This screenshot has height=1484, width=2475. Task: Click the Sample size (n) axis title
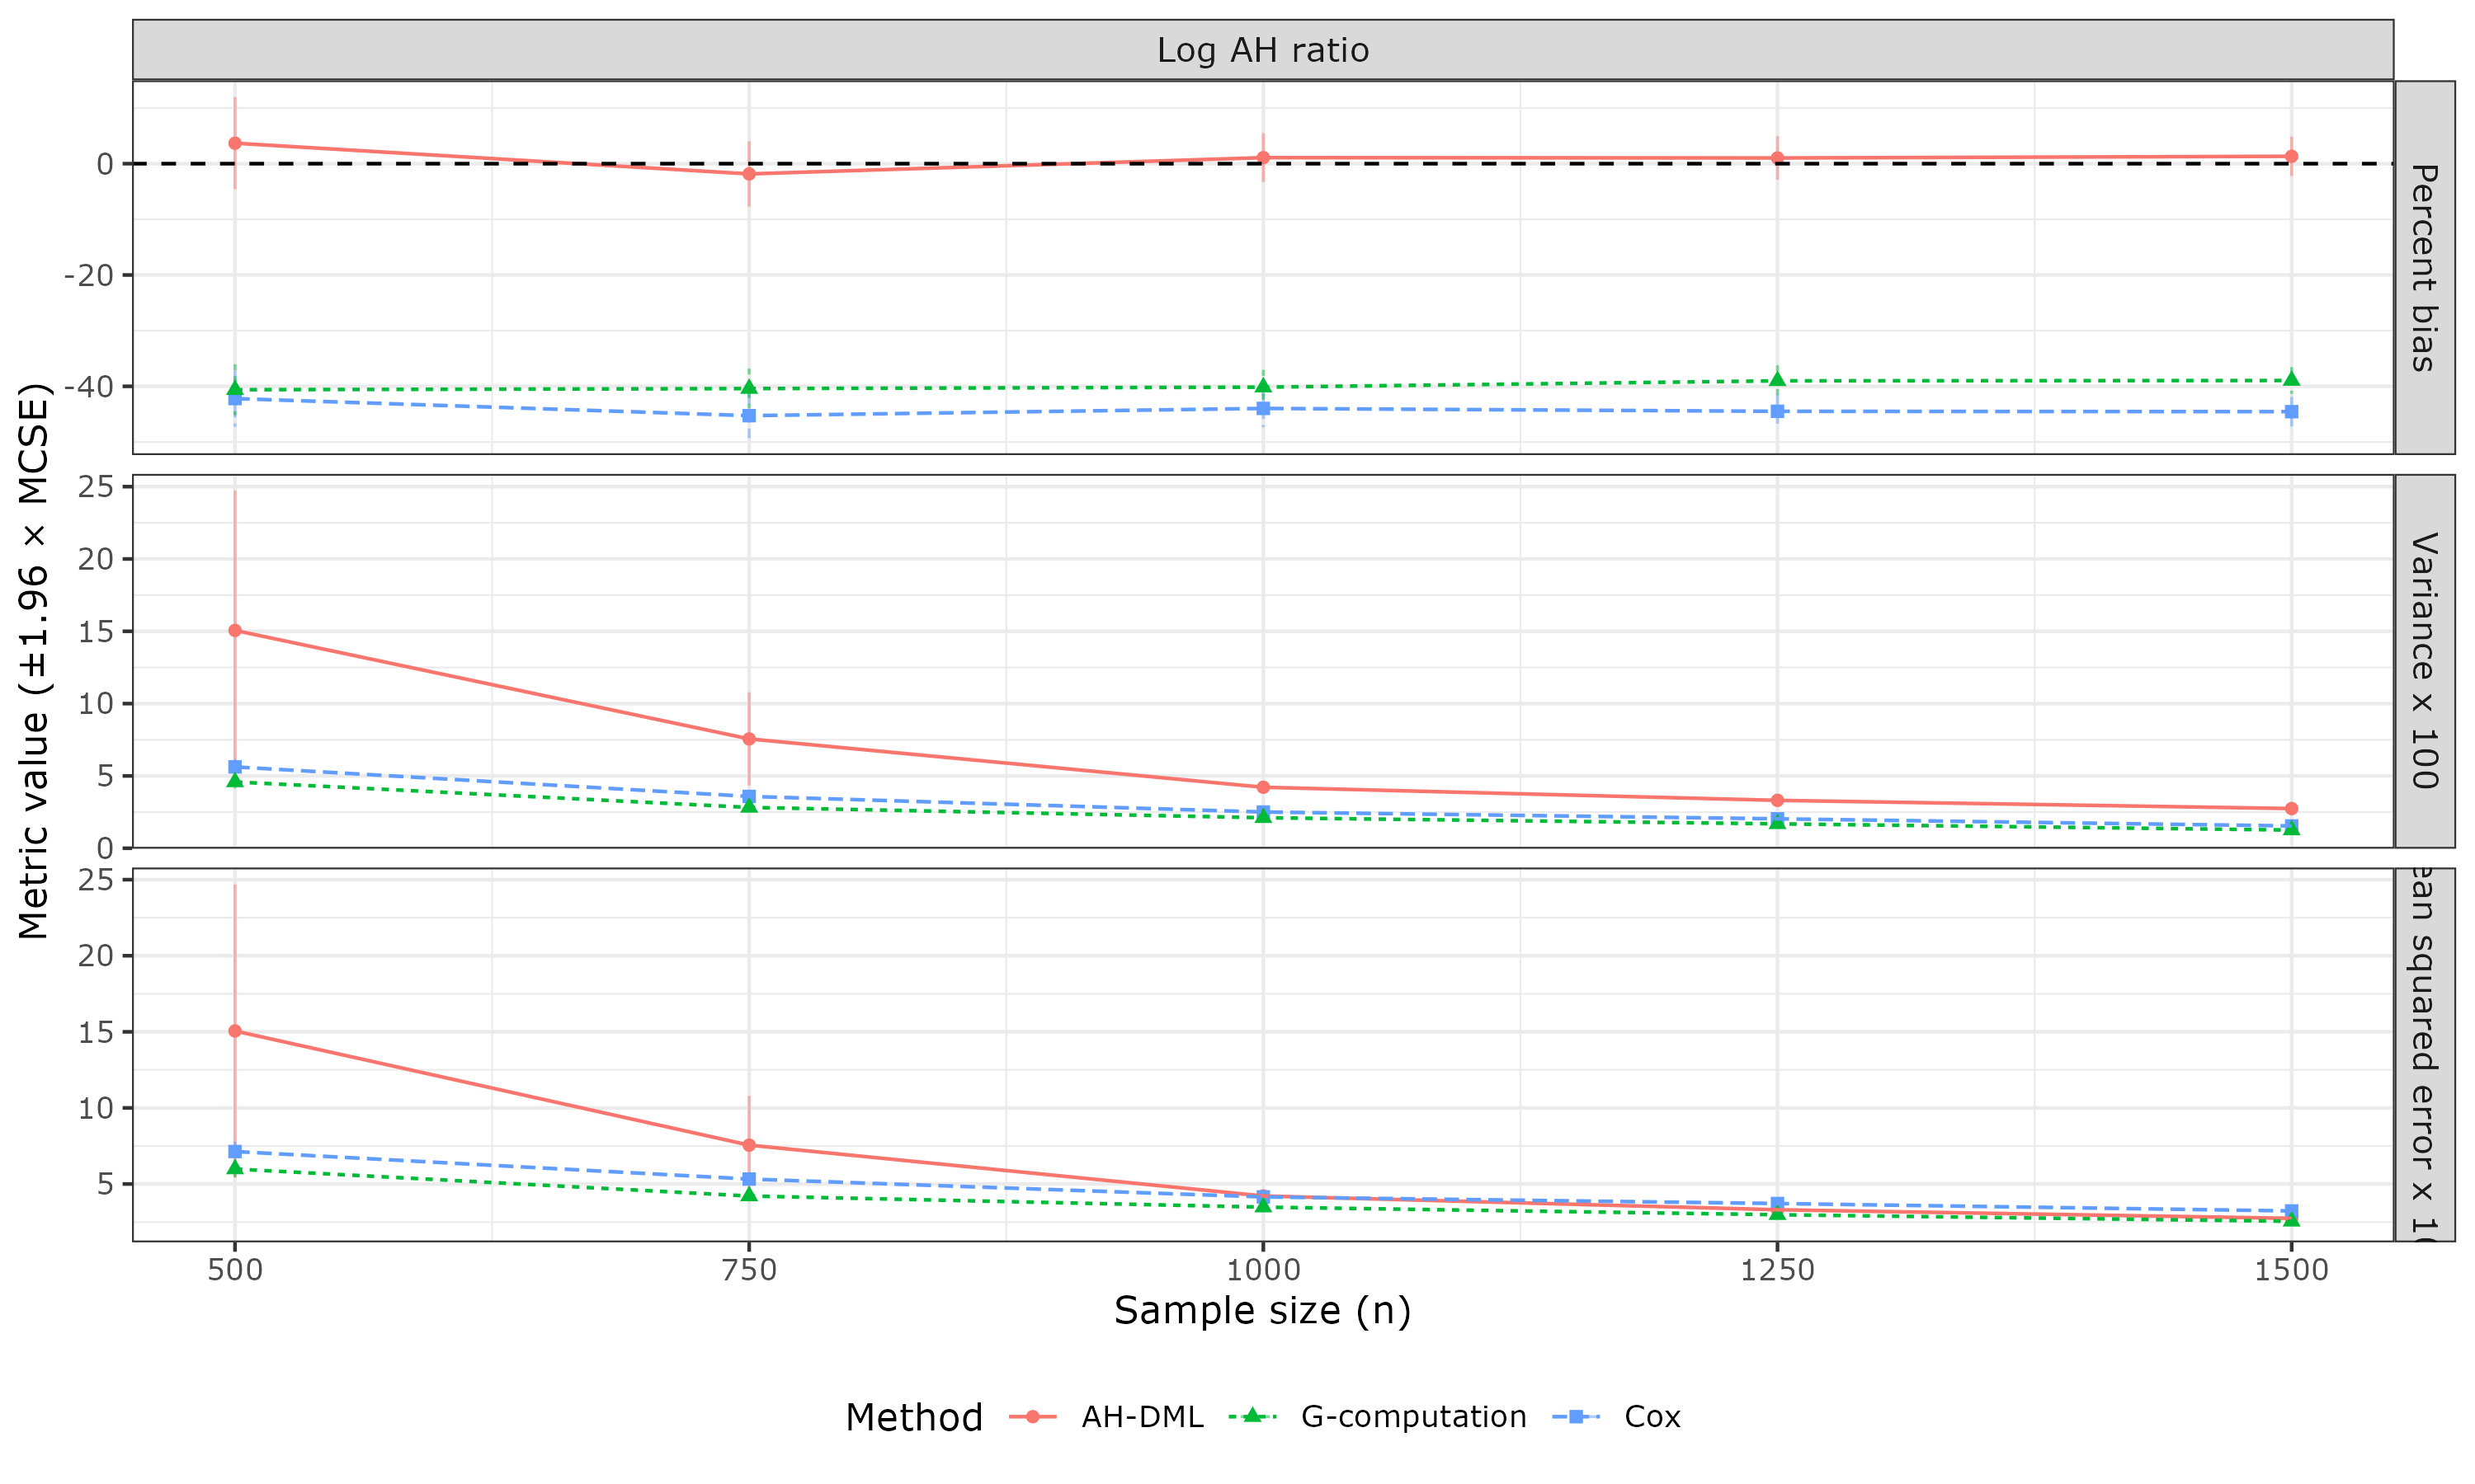click(x=1262, y=1311)
